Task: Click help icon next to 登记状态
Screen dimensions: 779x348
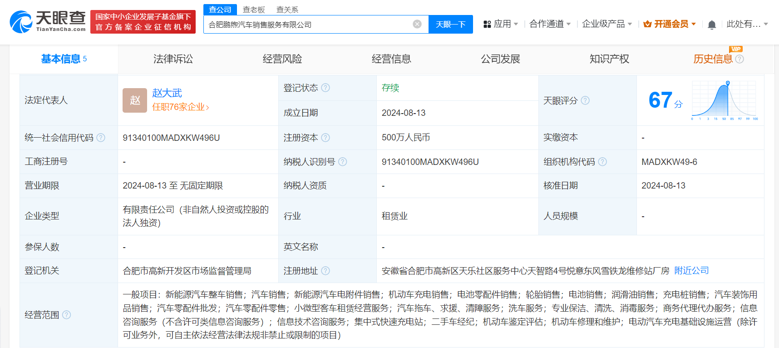Action: pyautogui.click(x=325, y=88)
